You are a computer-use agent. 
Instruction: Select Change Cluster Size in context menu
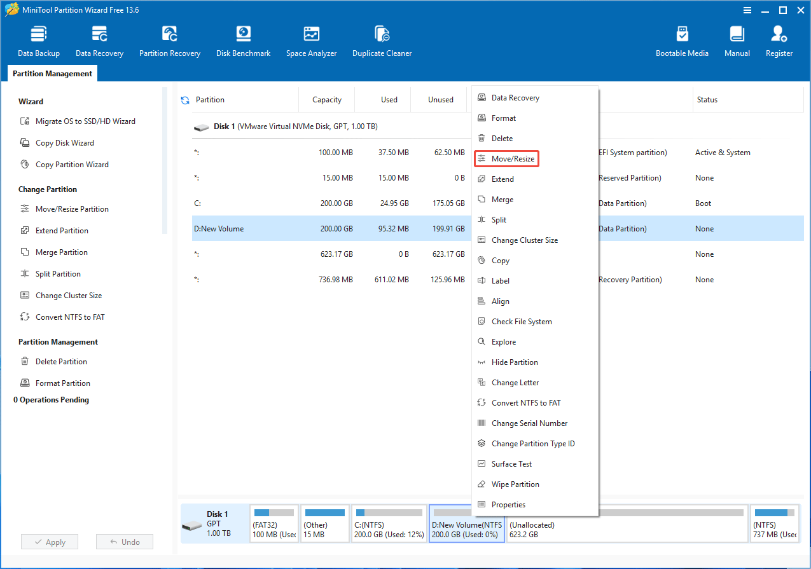tap(534, 240)
